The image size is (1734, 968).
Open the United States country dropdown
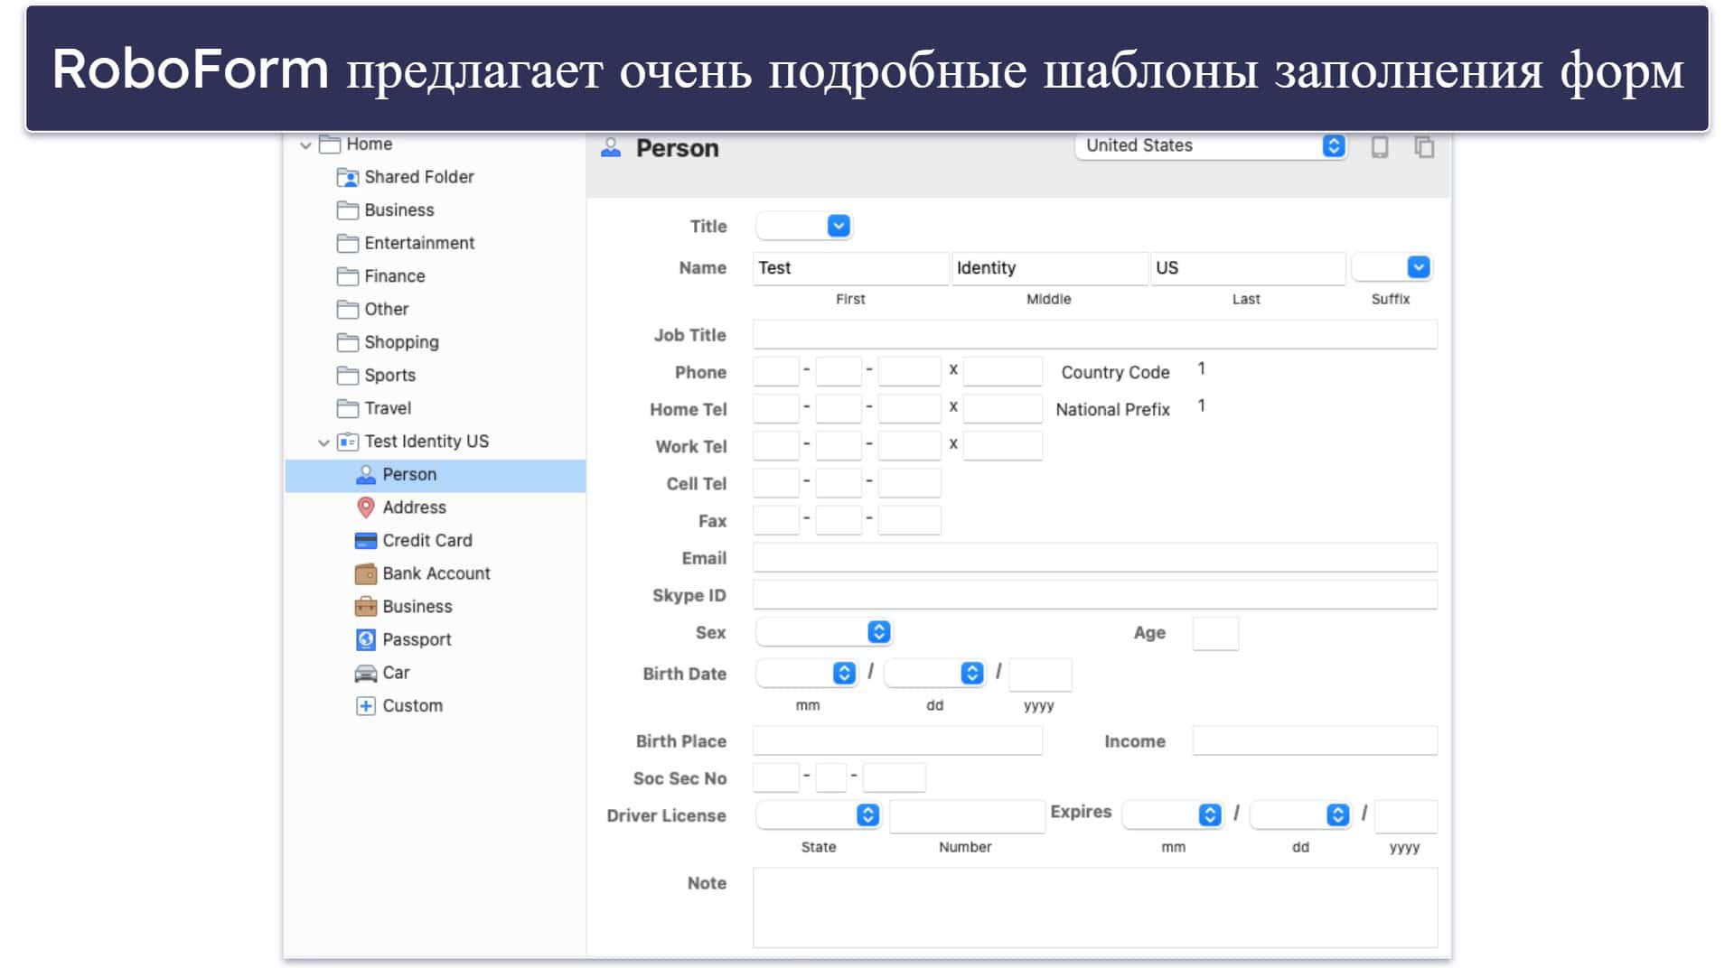[1211, 145]
